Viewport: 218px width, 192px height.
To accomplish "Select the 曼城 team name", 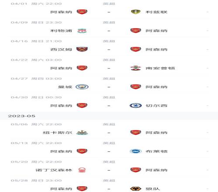I will [x=65, y=87].
